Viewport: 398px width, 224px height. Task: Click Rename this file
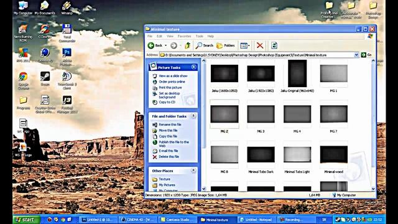click(170, 124)
